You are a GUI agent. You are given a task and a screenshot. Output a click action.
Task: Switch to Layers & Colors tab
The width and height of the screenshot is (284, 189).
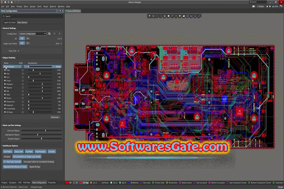click(x=9, y=22)
